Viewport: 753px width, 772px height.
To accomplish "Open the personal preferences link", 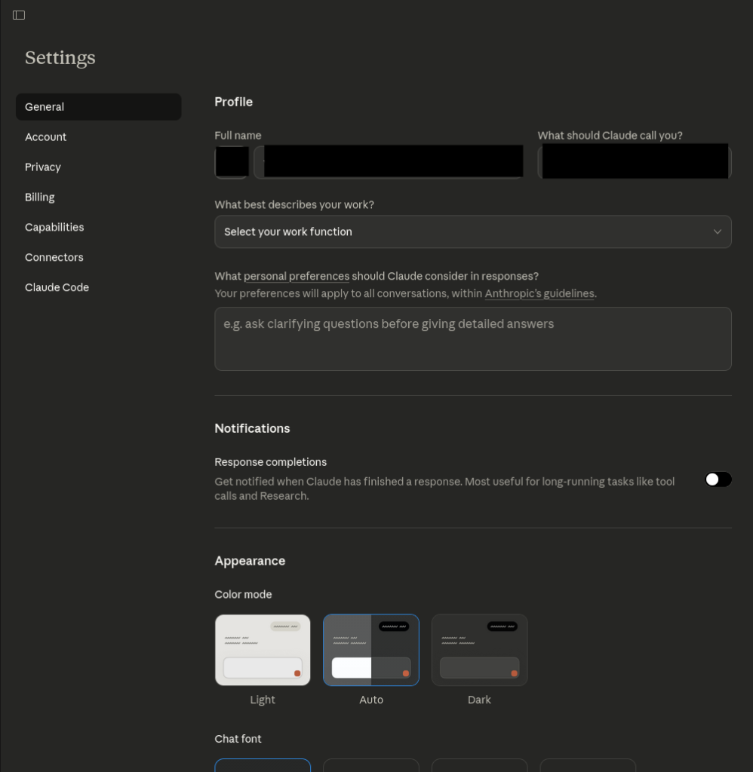I will pos(297,277).
